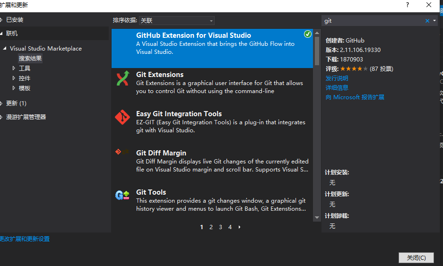Click the next page arrow in pagination

(x=240, y=227)
